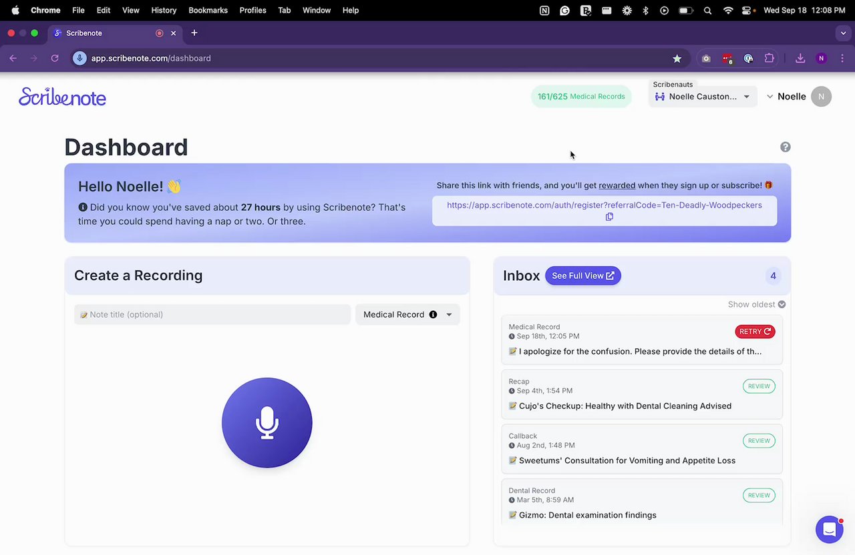This screenshot has height=555, width=855.
Task: Open the Edit menu
Action: [104, 11]
